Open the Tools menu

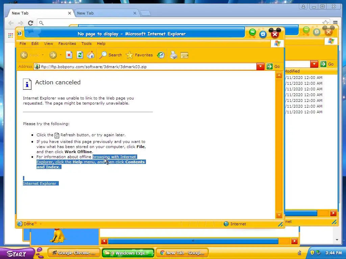pos(86,44)
